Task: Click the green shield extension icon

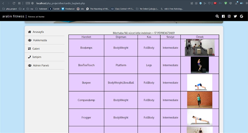Action: point(226,3)
